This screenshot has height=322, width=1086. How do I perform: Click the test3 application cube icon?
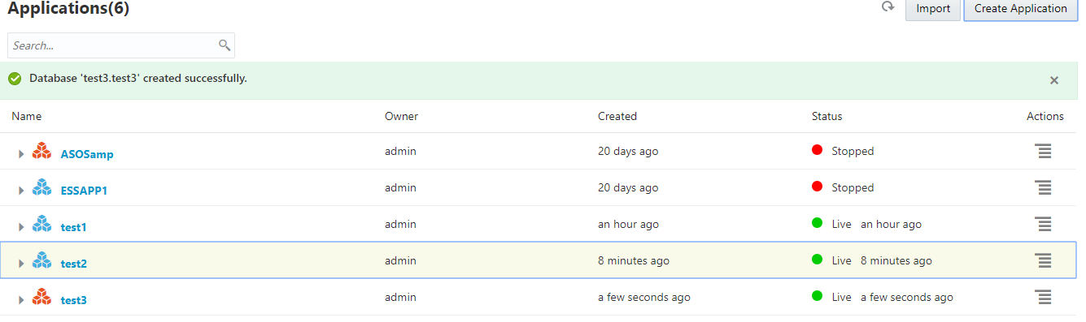(x=41, y=298)
